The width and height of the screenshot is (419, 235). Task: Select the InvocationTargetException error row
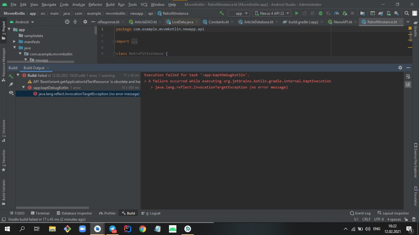[x=78, y=94]
